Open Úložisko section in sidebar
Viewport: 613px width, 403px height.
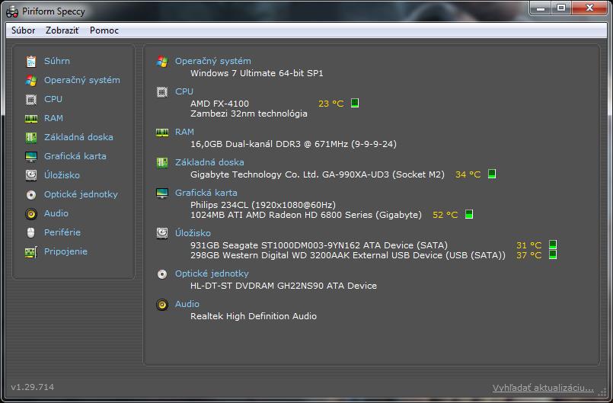point(62,175)
